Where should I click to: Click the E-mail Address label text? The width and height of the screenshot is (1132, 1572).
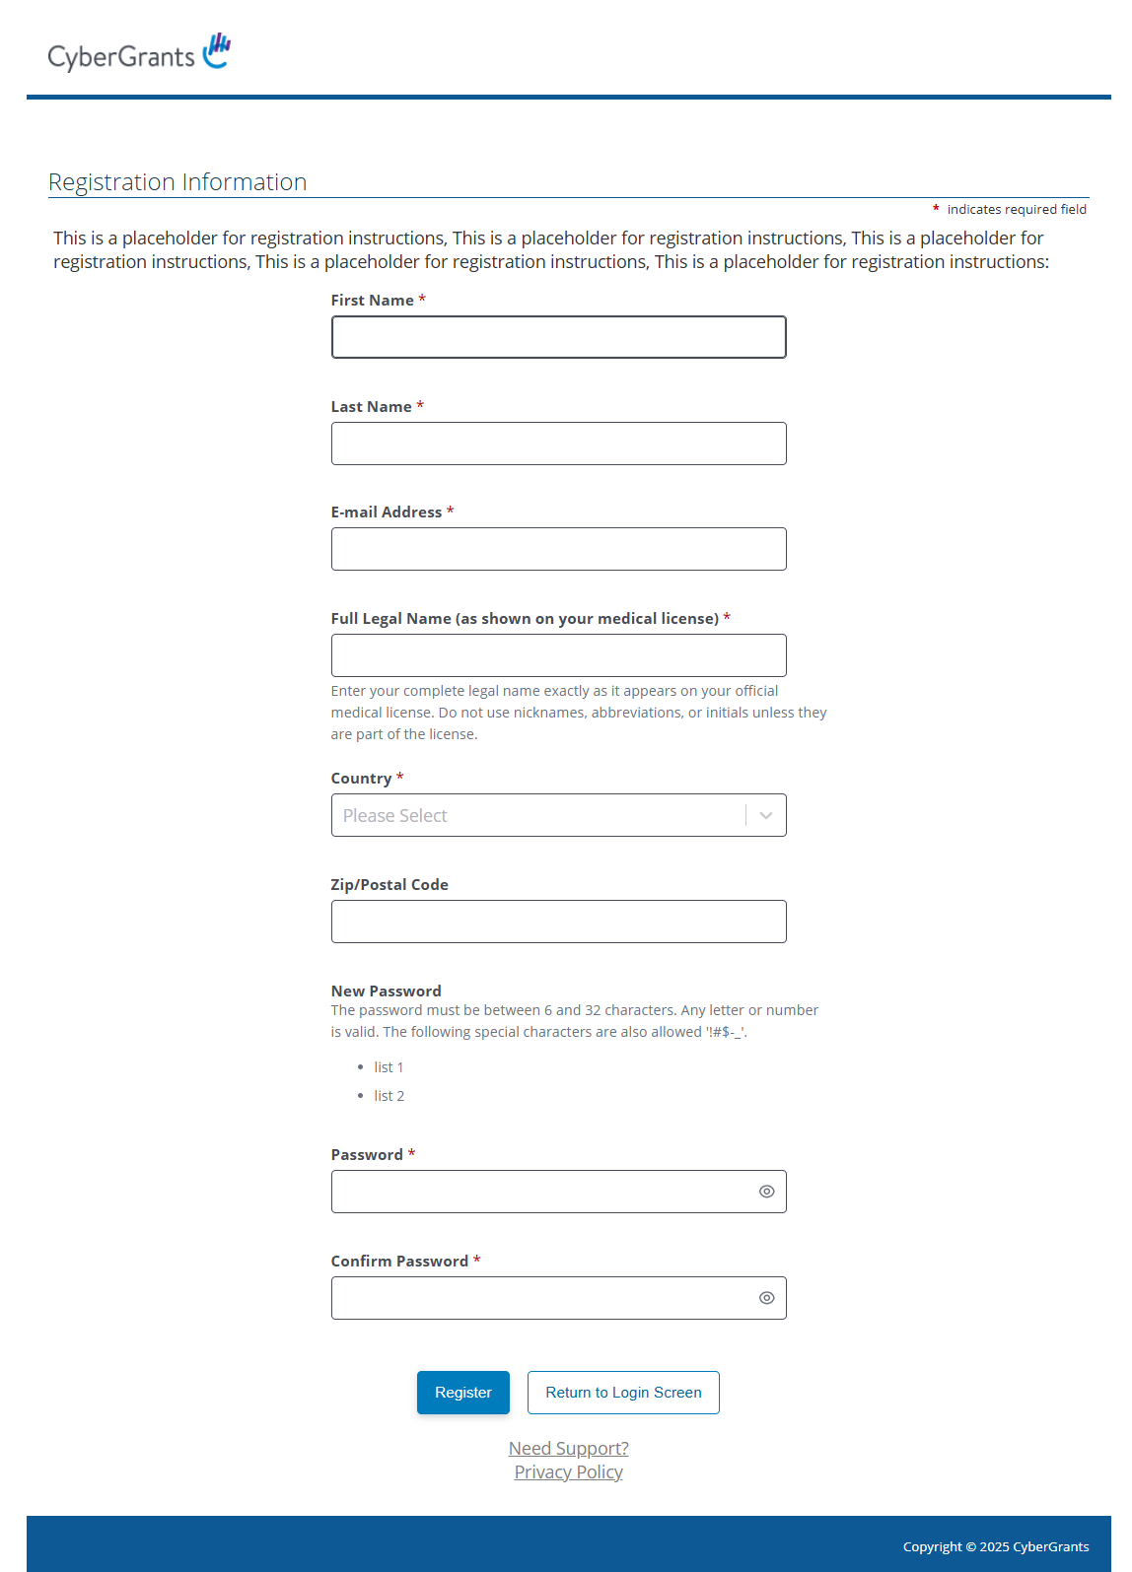(x=387, y=513)
